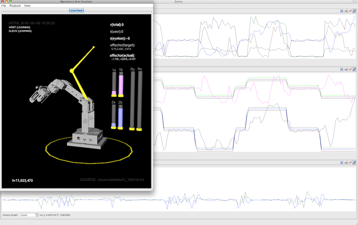Screen dimensions: 358x225
Task: Click the yellow target arm joint sphere
Action: 72,71
